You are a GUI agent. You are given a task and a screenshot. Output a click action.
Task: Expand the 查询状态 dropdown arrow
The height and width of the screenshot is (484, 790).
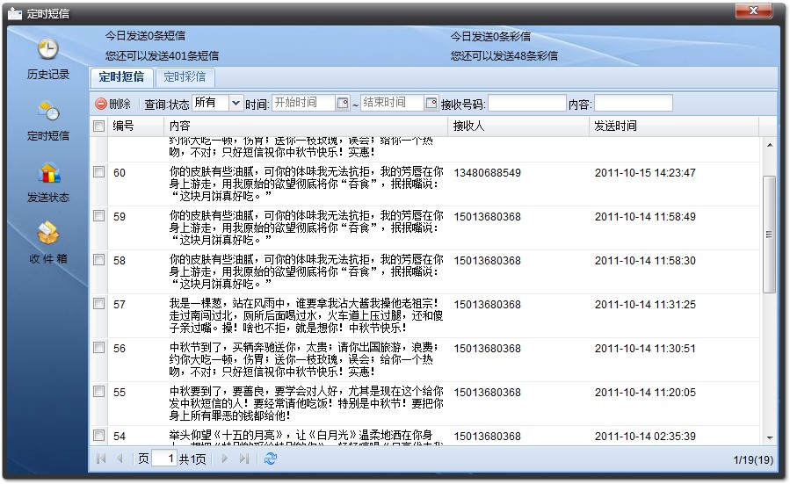point(236,104)
